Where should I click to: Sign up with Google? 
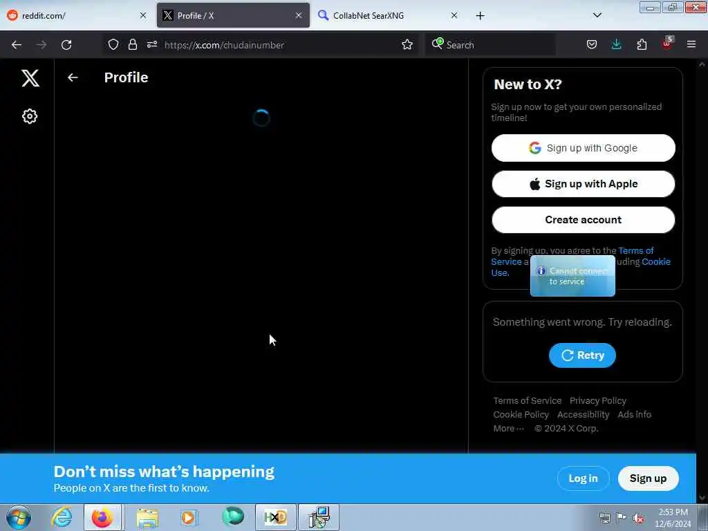583,148
